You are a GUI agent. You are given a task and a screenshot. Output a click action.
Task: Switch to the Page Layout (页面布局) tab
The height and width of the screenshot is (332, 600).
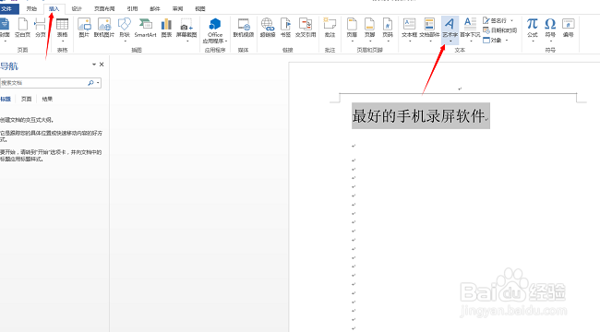tap(104, 8)
